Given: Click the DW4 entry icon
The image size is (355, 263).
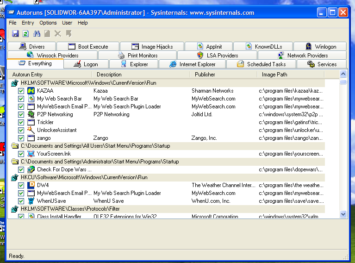Looking at the screenshot, I should coord(31,185).
